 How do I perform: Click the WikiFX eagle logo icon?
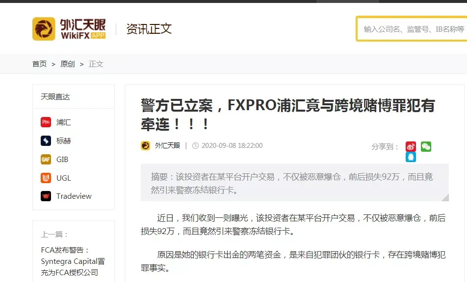pyautogui.click(x=44, y=29)
